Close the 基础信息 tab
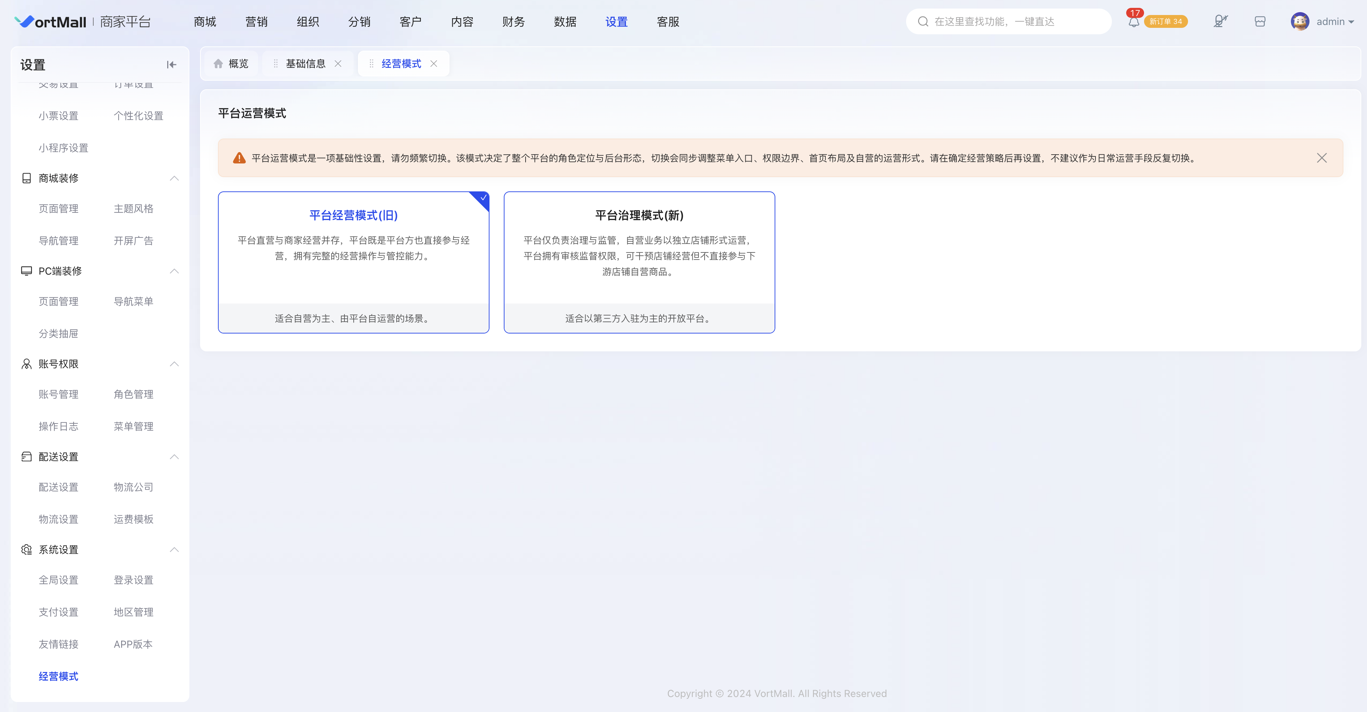 coord(338,64)
